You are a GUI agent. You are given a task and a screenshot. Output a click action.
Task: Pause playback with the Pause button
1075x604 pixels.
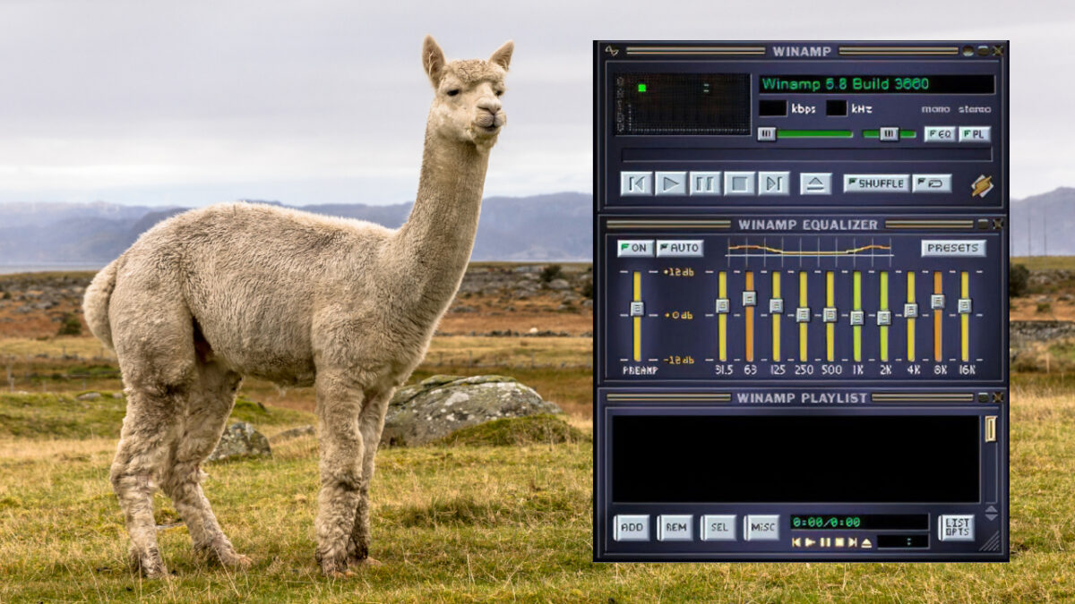(705, 183)
